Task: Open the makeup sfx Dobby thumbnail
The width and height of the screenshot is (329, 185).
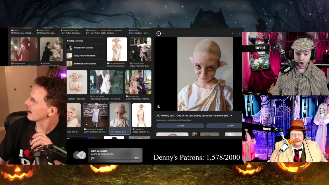Action: point(74,115)
